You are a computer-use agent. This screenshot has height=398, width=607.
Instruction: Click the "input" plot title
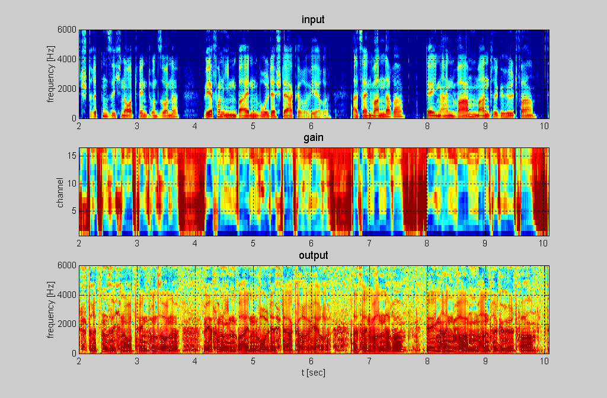click(x=313, y=20)
